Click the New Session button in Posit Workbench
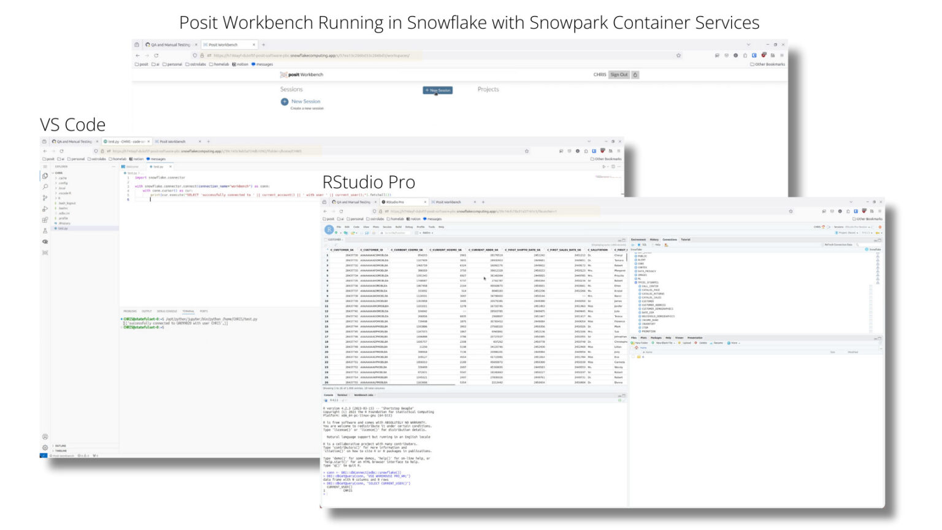This screenshot has width=942, height=530. (437, 90)
